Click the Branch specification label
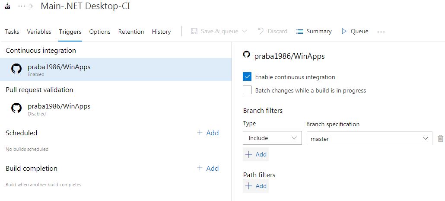The width and height of the screenshot is (445, 201). tap(333, 124)
